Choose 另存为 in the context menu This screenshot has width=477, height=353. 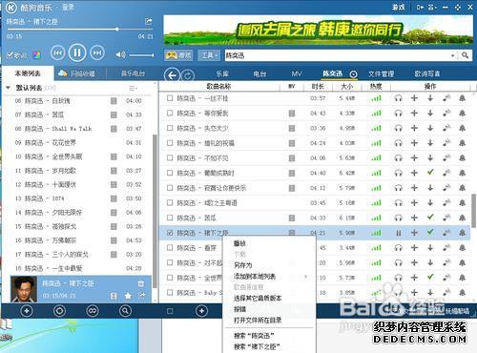[x=243, y=265]
